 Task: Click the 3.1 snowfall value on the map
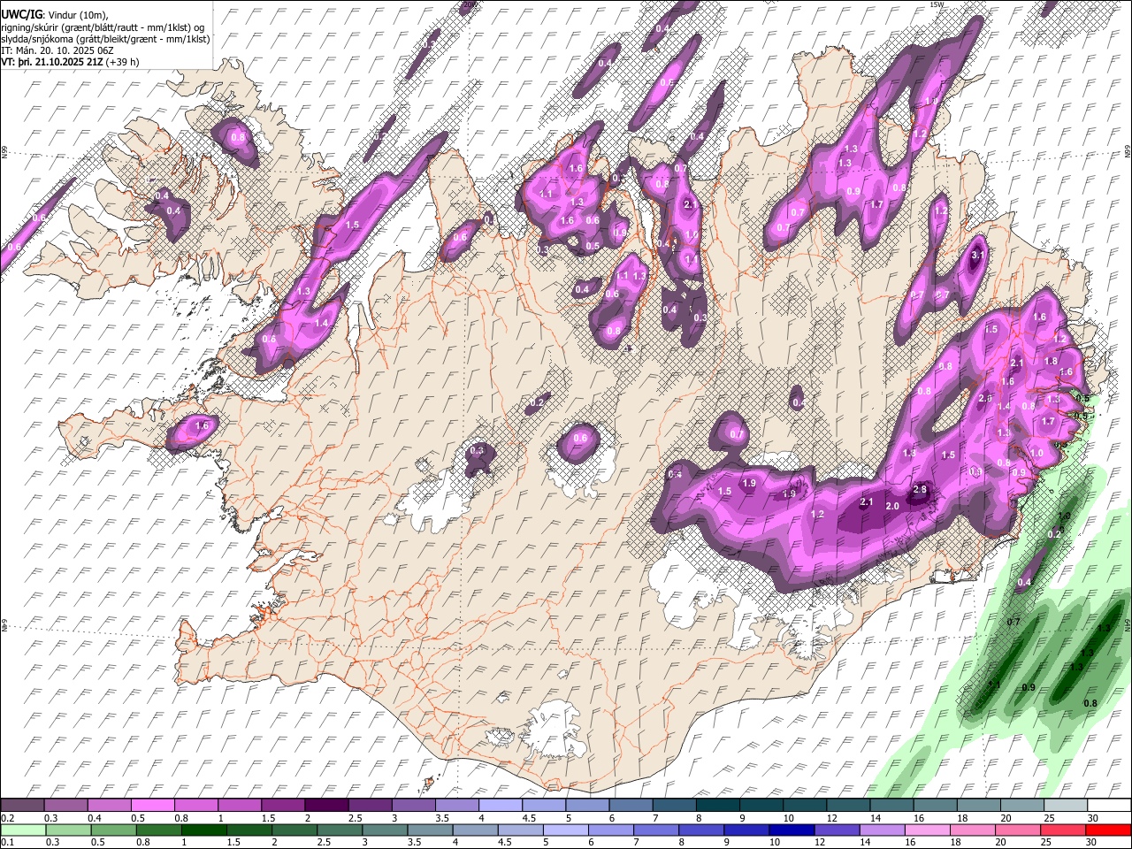coord(977,256)
